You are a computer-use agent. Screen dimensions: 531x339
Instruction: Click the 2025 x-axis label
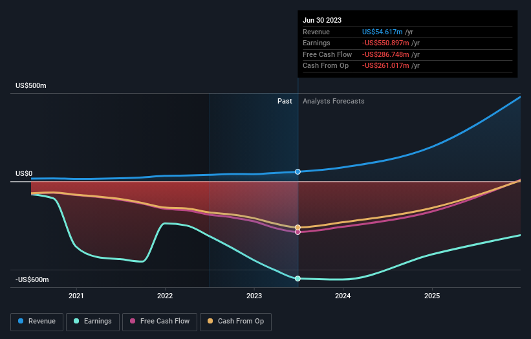[x=432, y=296]
